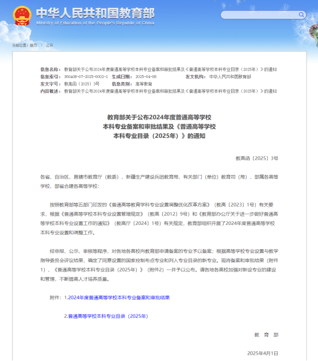Open 首页 breadcrumb link
Viewport: 318px width, 361px height.
click(33, 45)
